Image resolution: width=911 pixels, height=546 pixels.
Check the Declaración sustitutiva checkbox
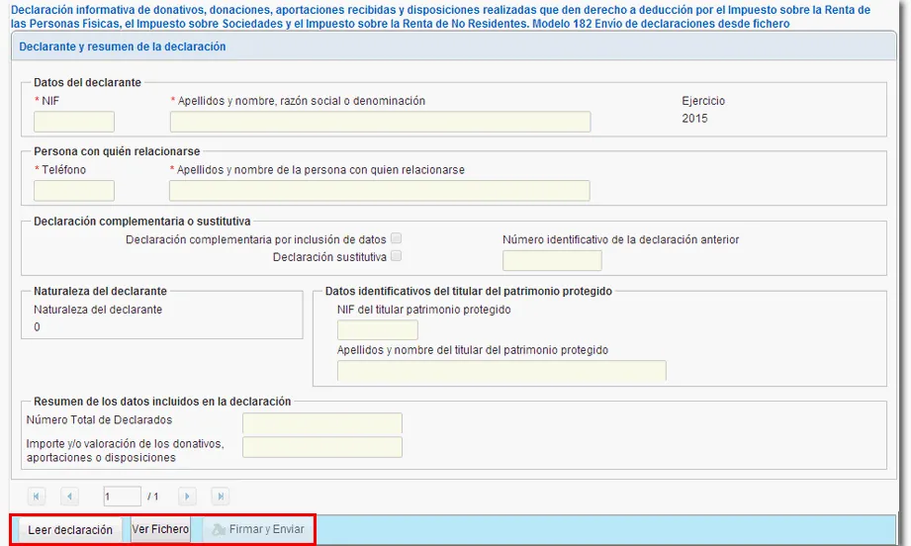pos(396,256)
